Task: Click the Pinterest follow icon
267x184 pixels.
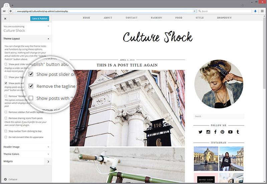Action: point(222,132)
